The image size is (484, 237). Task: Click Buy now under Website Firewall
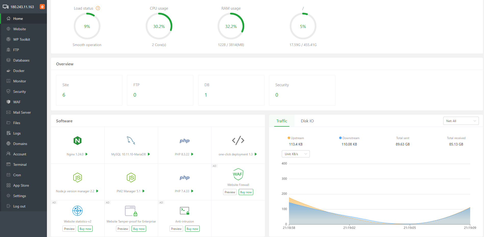tap(246, 192)
